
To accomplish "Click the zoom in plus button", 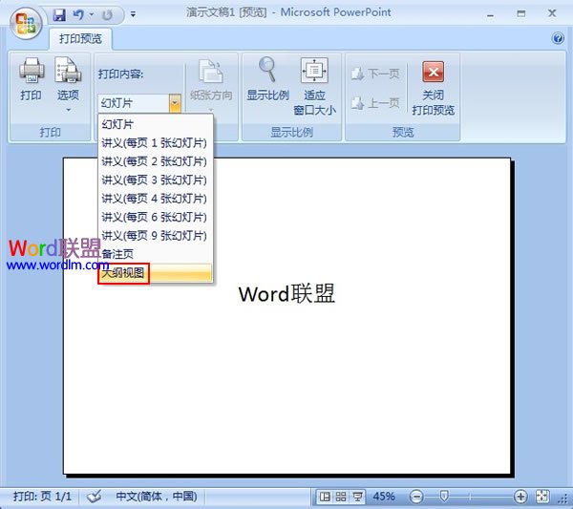I will click(520, 497).
